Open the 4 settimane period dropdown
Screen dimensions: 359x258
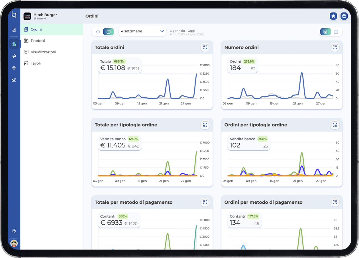(142, 31)
